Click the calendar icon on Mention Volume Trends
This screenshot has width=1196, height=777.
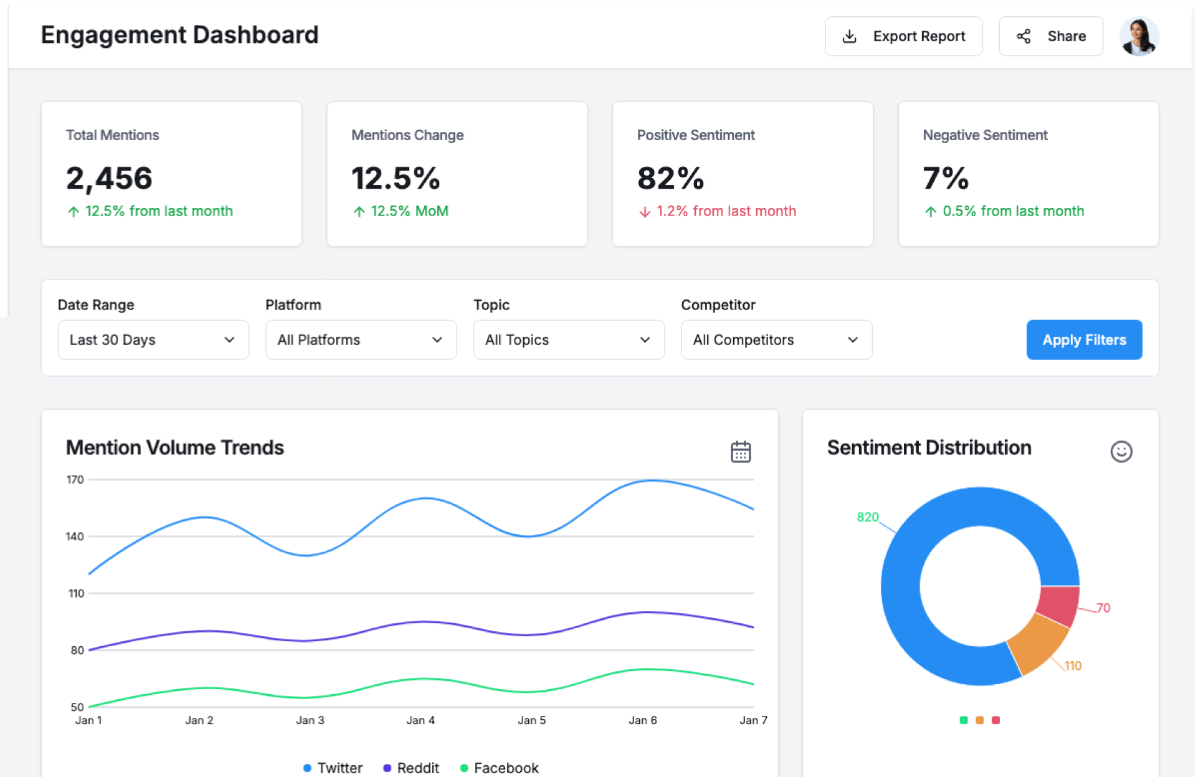tap(741, 451)
